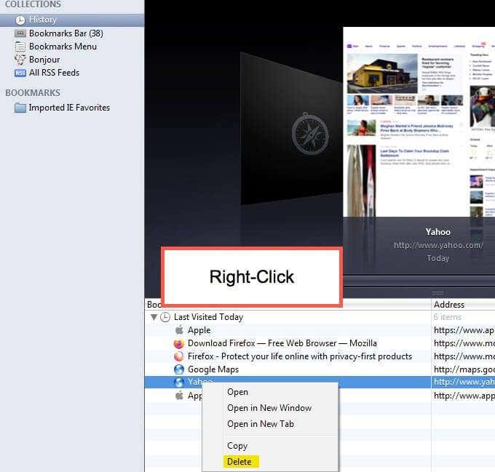Click the Imported IE Favorites folder icon
Screen dimensions: 495x472
20,108
